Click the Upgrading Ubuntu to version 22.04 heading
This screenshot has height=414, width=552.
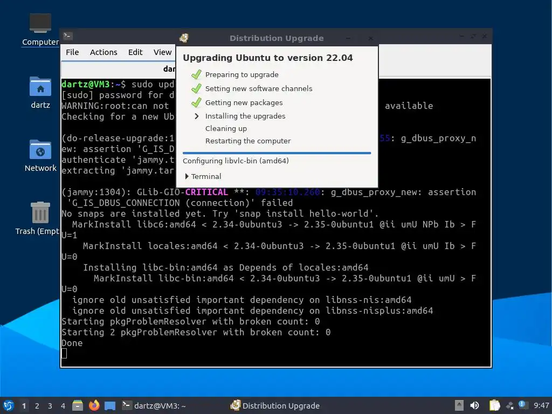point(268,58)
